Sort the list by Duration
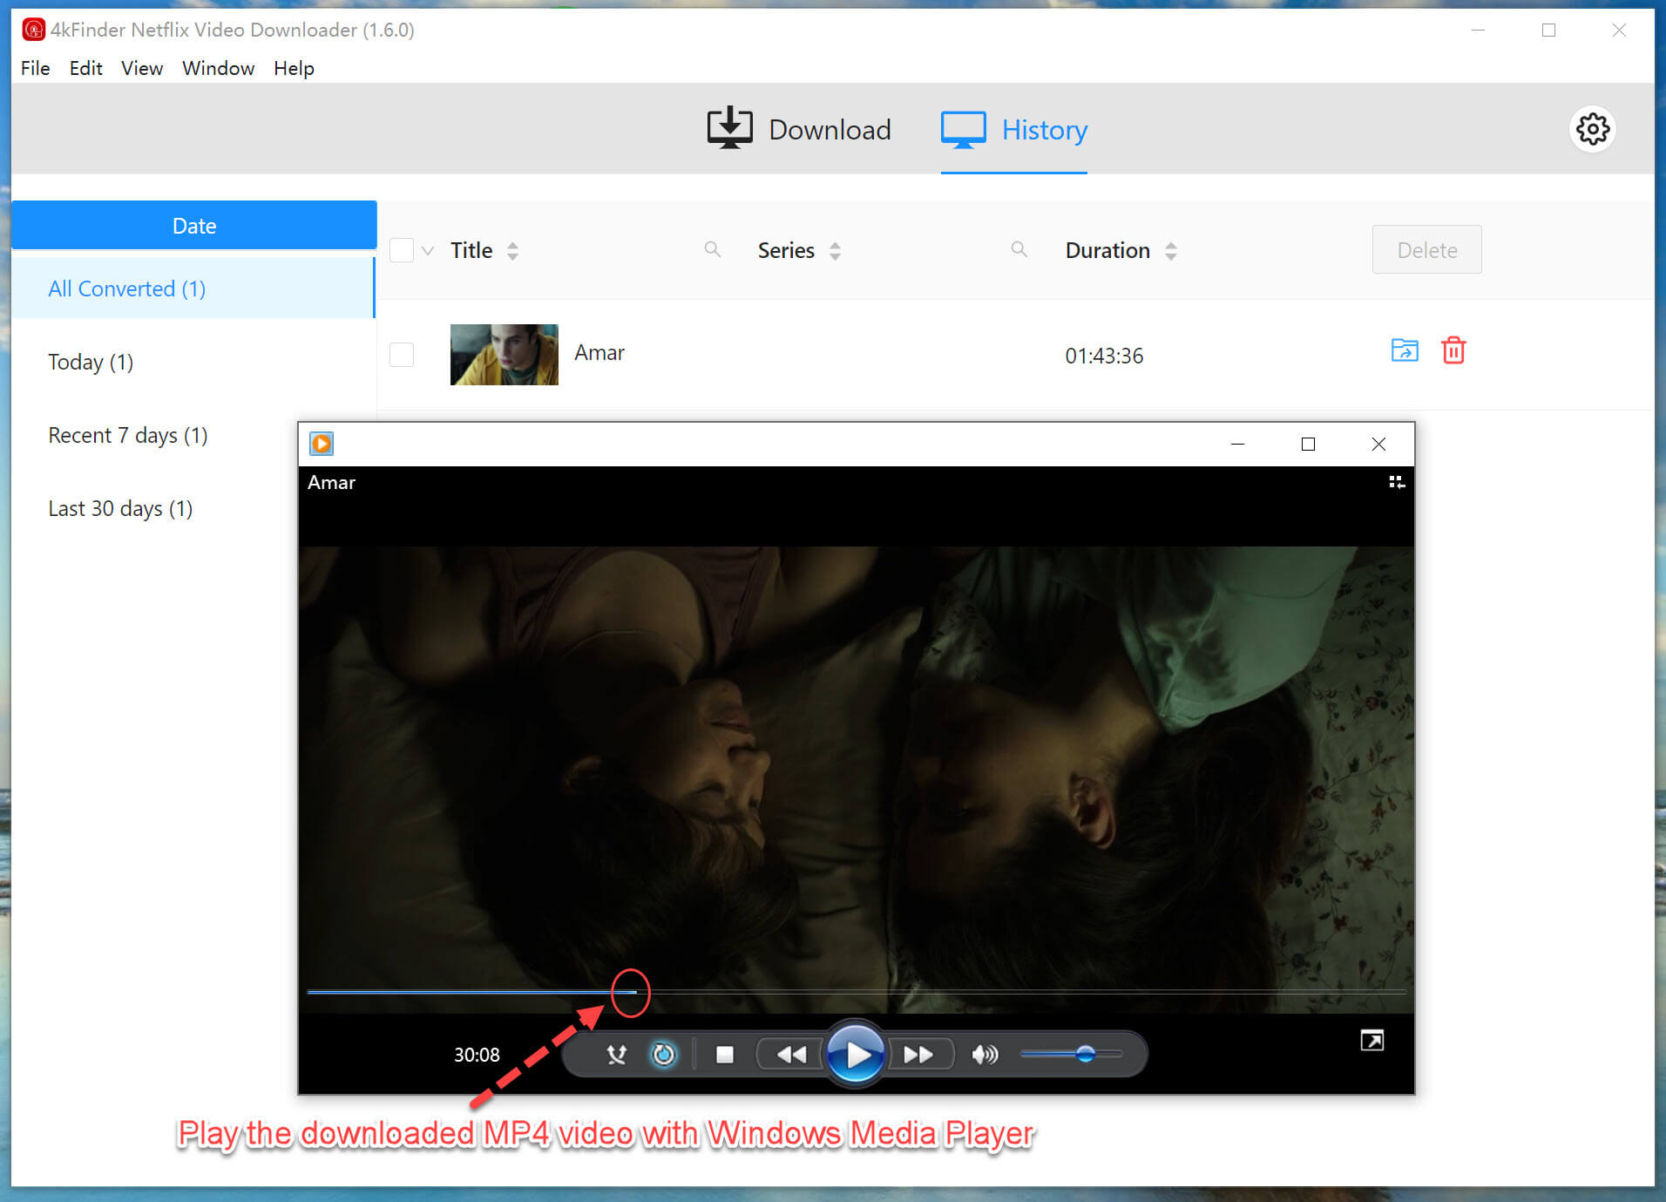1666x1202 pixels. (1170, 250)
